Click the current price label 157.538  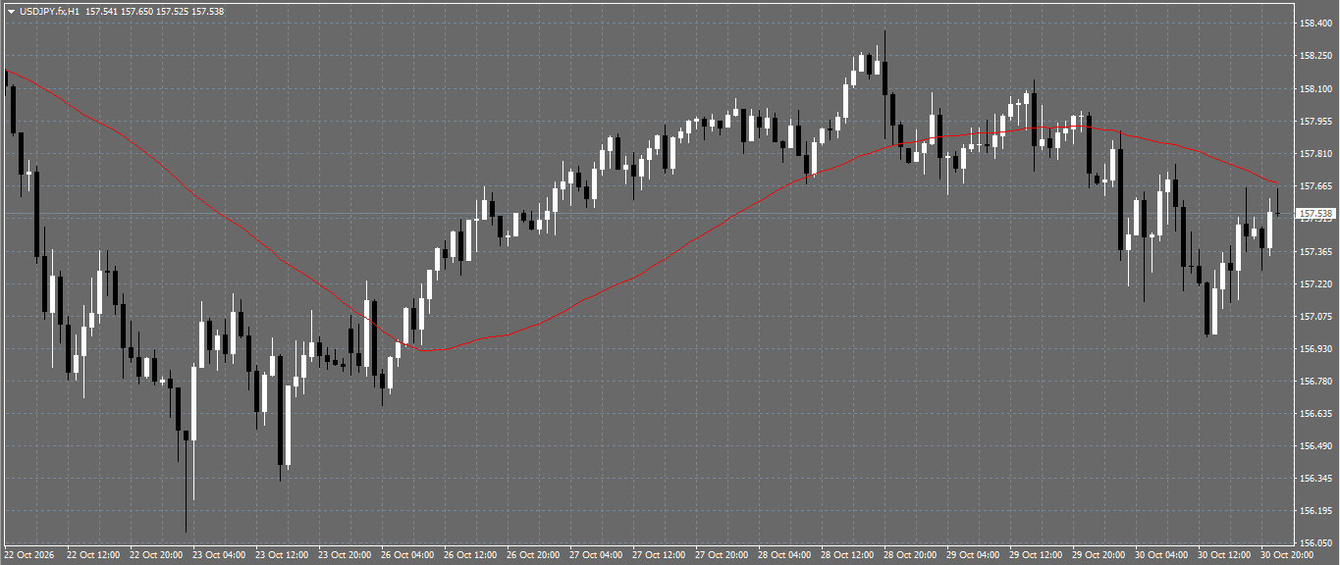point(1315,213)
